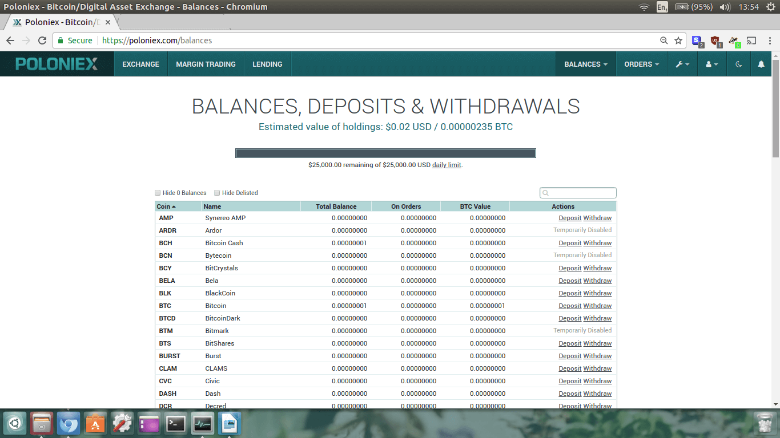Open the Files manager dock icon
Screen dimensions: 780x438
(x=42, y=424)
